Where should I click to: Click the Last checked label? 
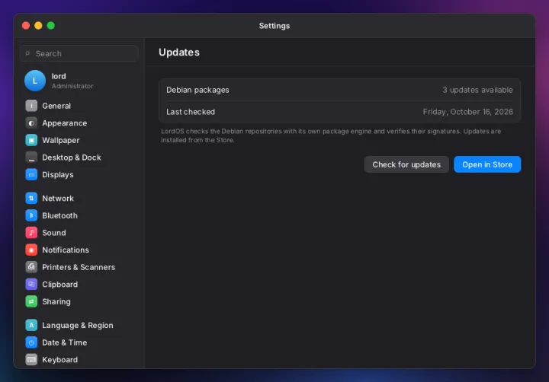191,112
